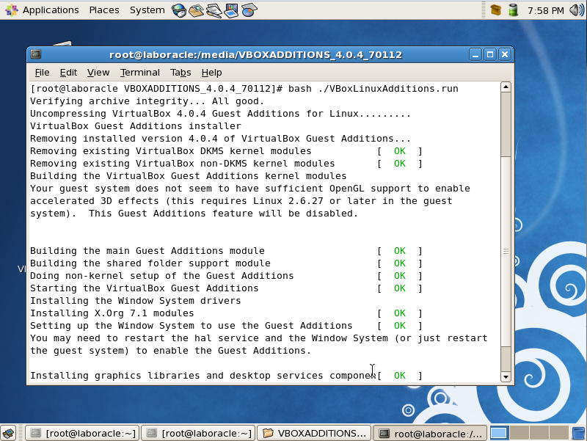587x441 pixels.
Task: Switch to VBOXADDITIONS... file browser taskbar button
Action: pyautogui.click(x=315, y=434)
